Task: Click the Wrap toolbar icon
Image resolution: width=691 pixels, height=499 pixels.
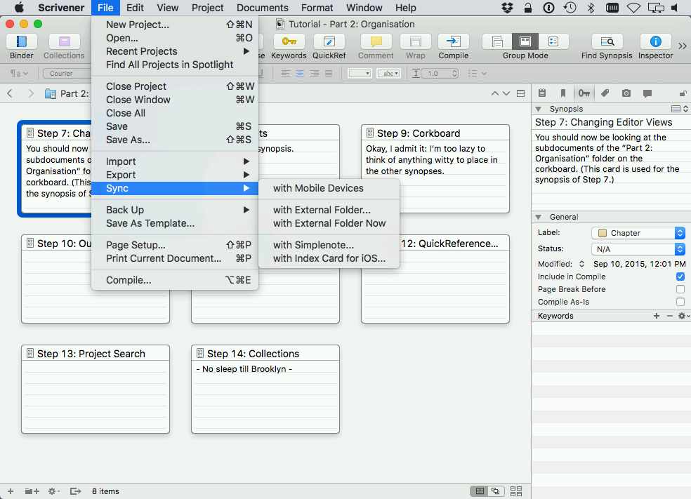Action: 415,42
